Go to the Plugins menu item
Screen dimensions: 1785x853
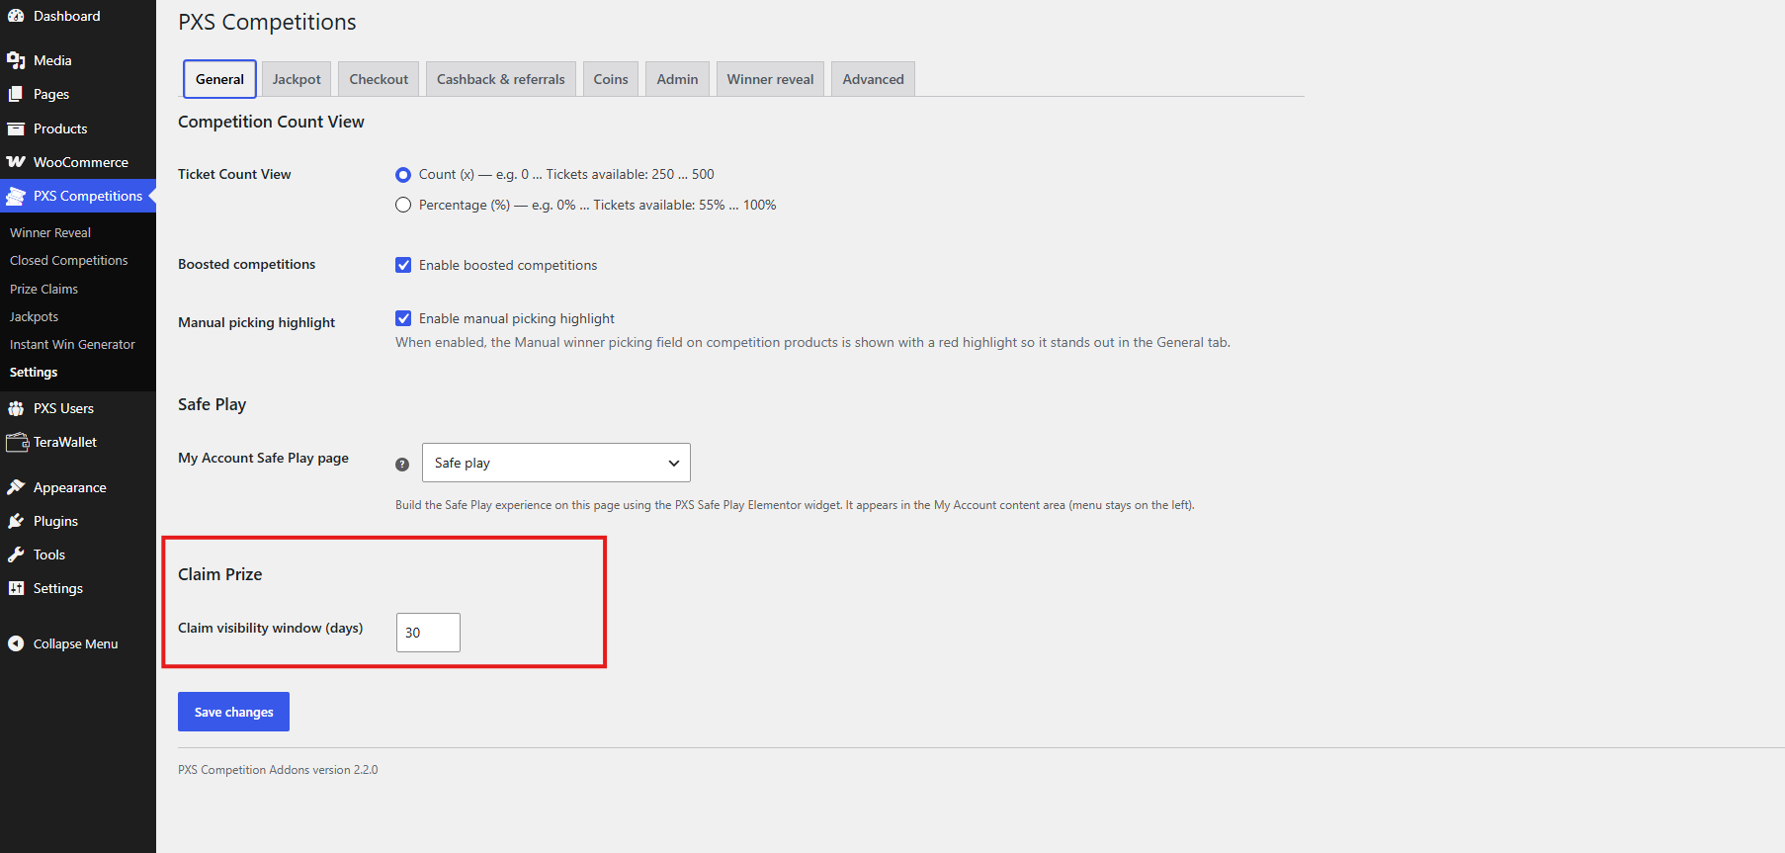[x=78, y=521]
